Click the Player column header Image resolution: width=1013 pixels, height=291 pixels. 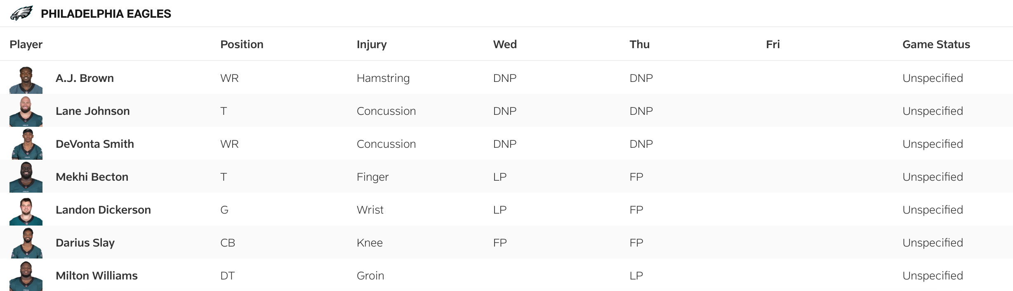[x=26, y=44]
